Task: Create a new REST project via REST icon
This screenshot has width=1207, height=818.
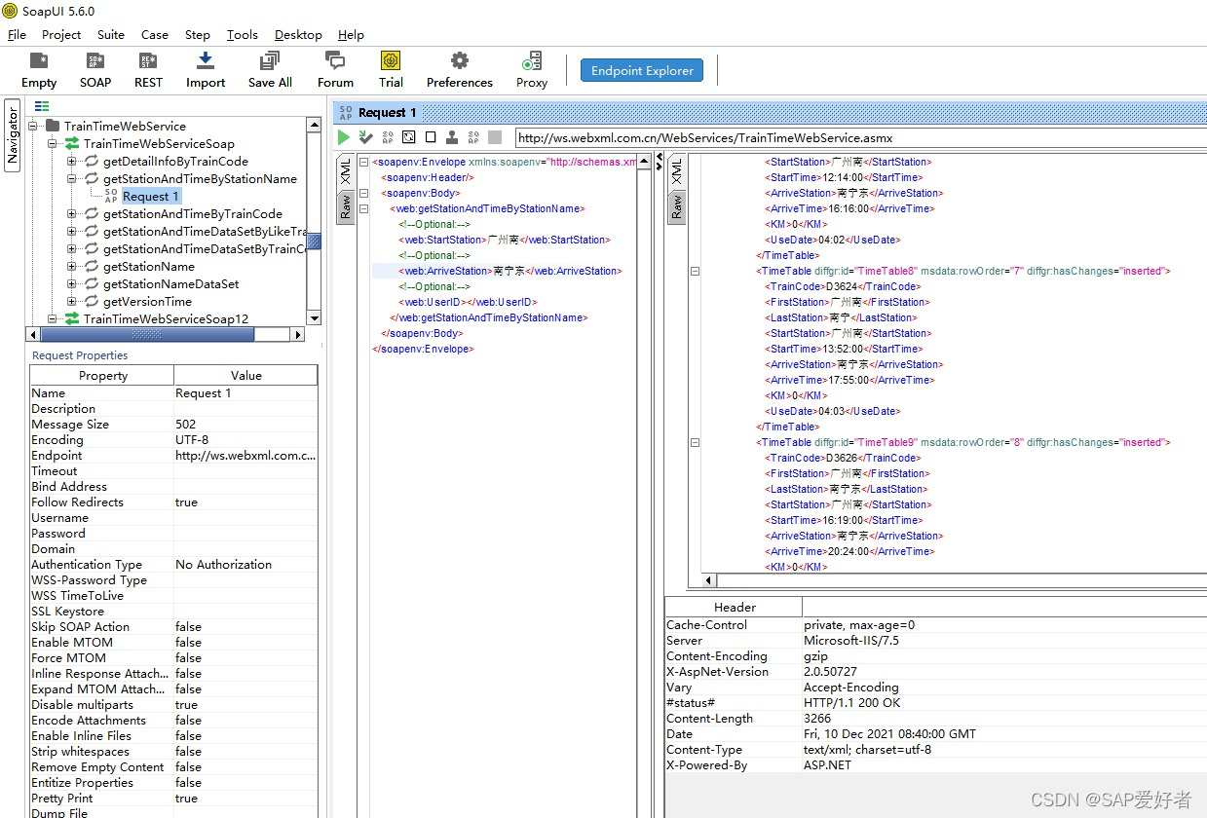Action: (x=147, y=68)
